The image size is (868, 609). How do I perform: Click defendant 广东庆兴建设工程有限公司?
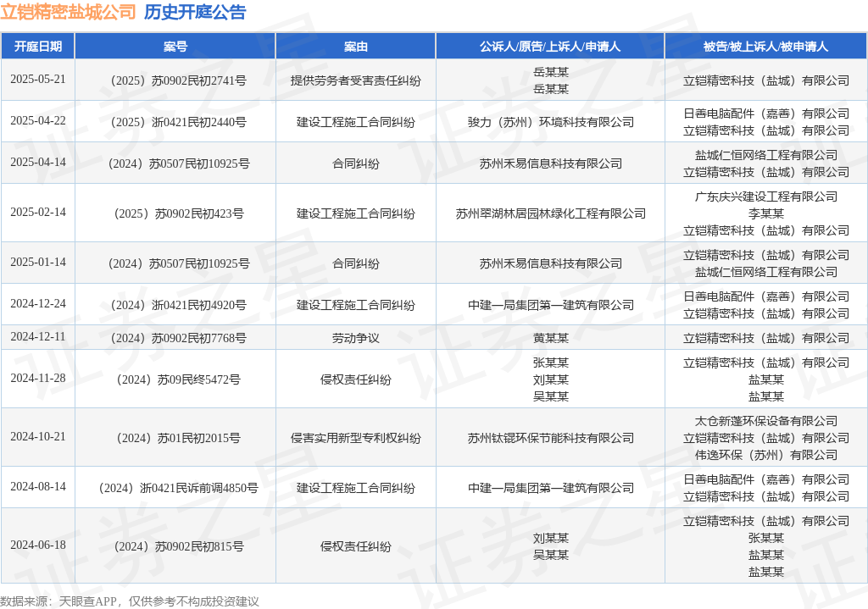766,197
